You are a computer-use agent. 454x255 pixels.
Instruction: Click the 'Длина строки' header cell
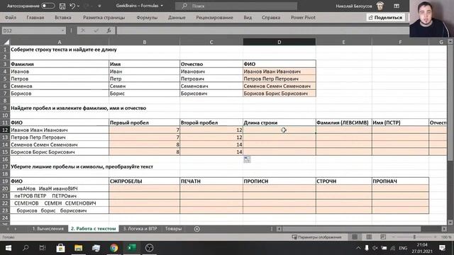(279, 123)
